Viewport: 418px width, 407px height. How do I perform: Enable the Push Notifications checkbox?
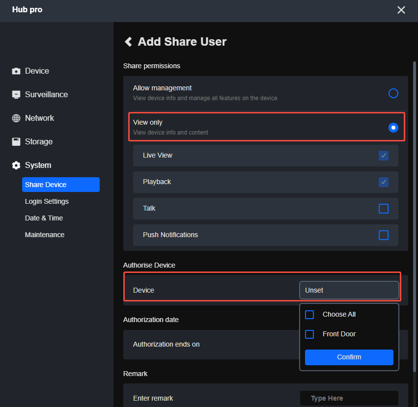[x=383, y=235]
